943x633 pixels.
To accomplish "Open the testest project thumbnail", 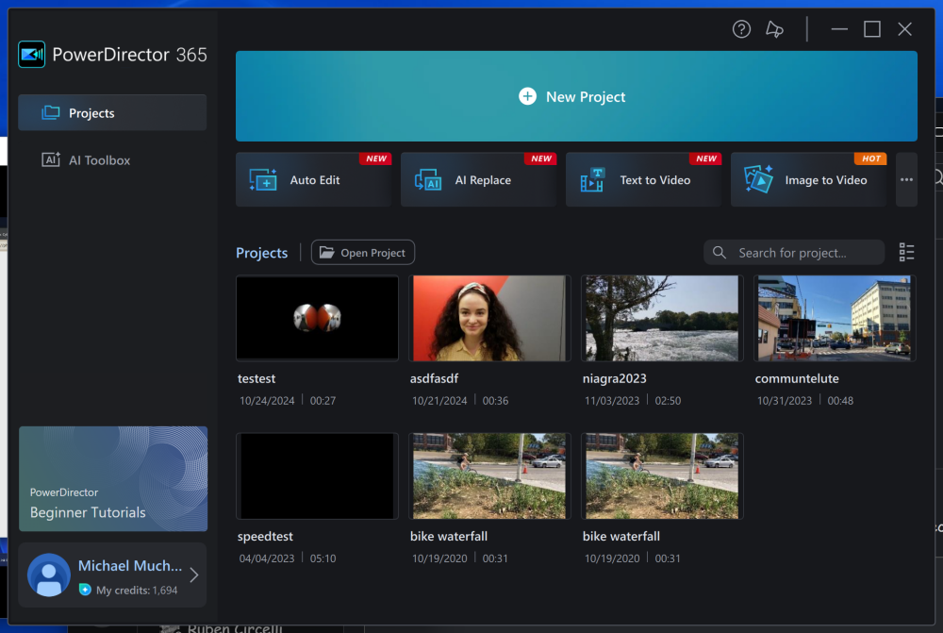I will pyautogui.click(x=317, y=318).
